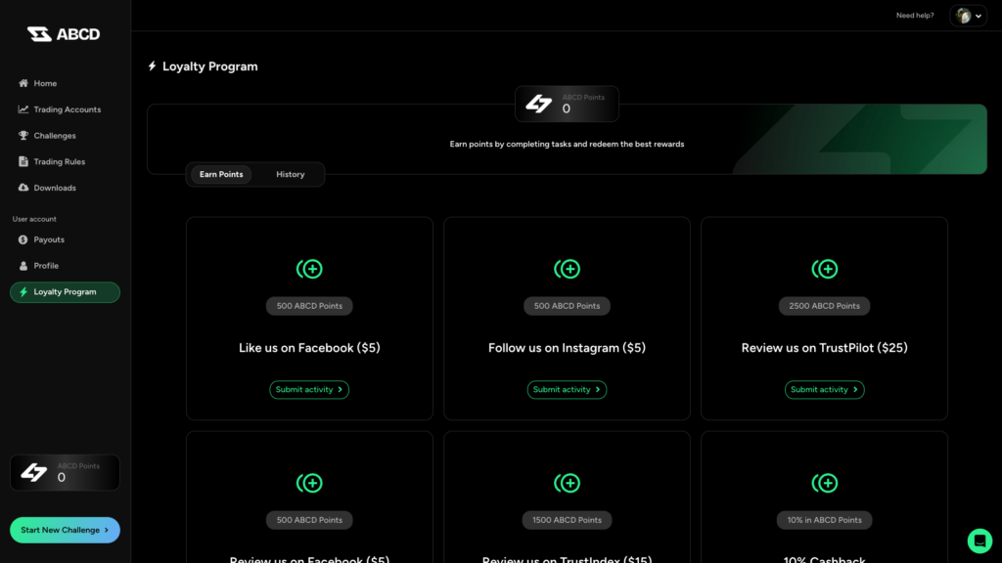Screen dimensions: 1002x563
Task: Click the Payouts dollar icon
Action: point(23,239)
